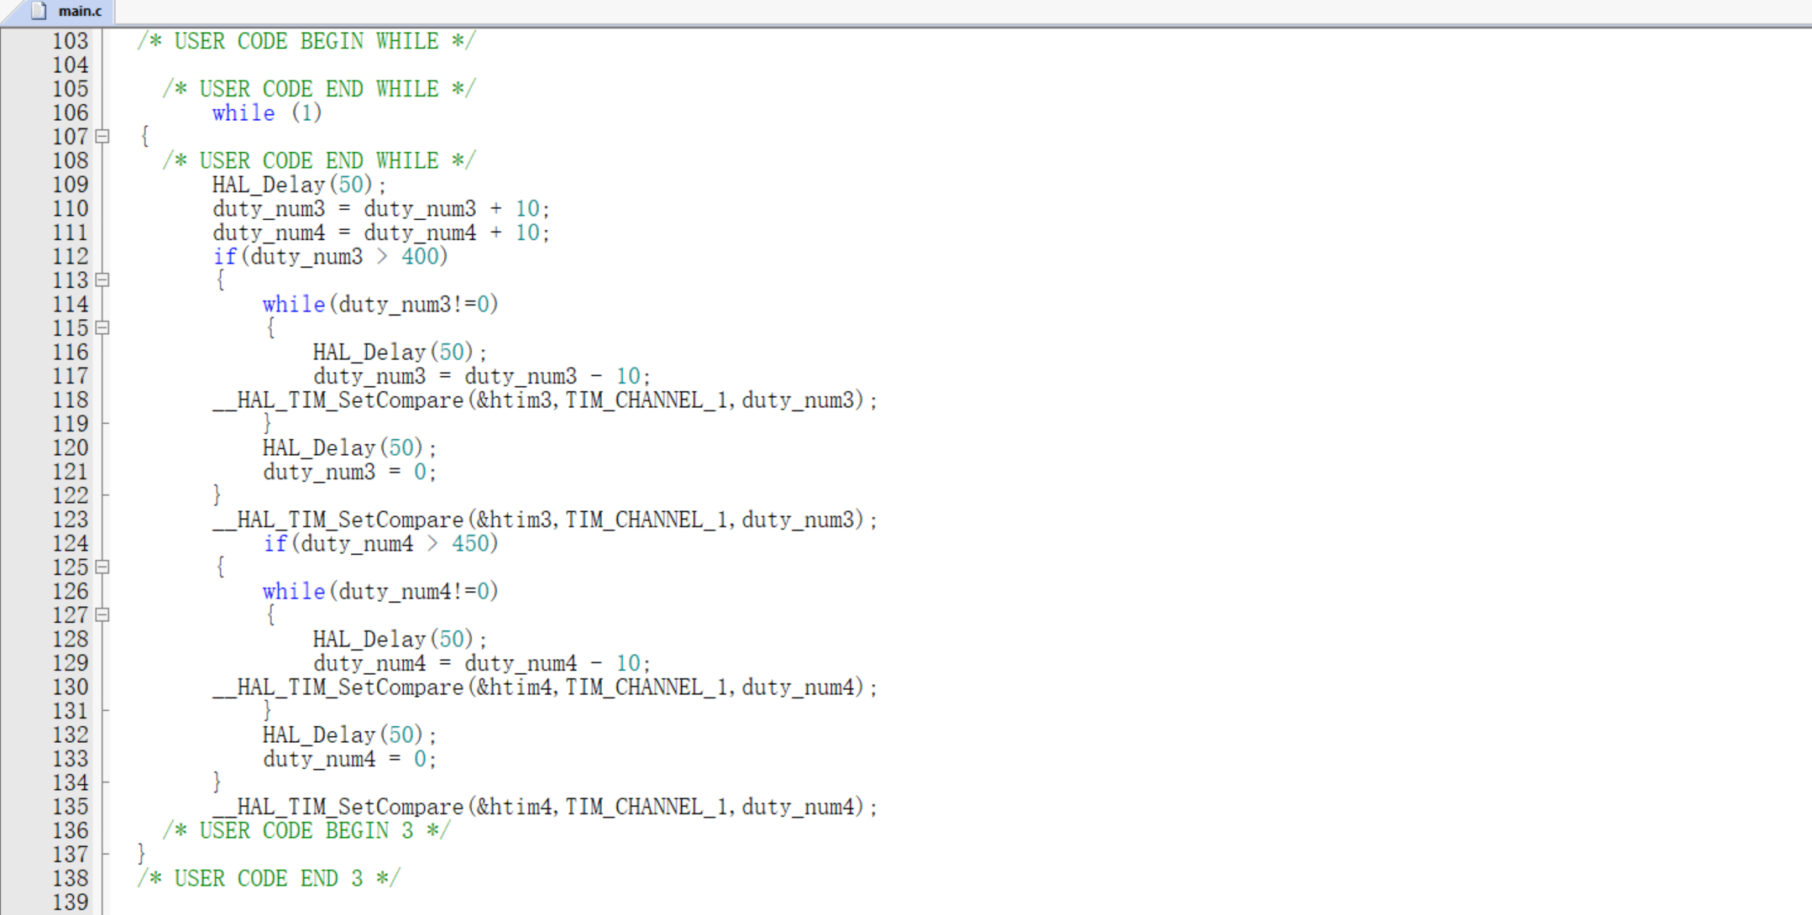Image resolution: width=1812 pixels, height=915 pixels.
Task: Click 'USER CODE END WHILE' comment on line 108
Action: coord(319,160)
